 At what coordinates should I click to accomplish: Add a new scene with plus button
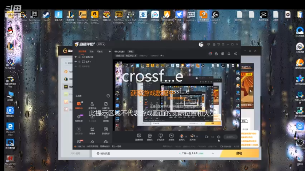coord(110,51)
